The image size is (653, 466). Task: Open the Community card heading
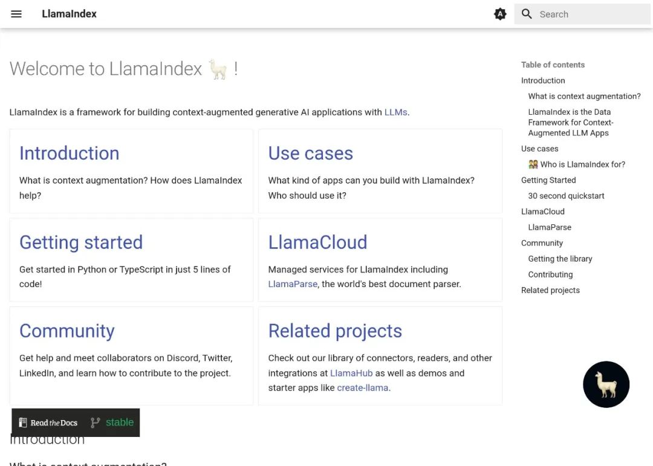(x=67, y=331)
